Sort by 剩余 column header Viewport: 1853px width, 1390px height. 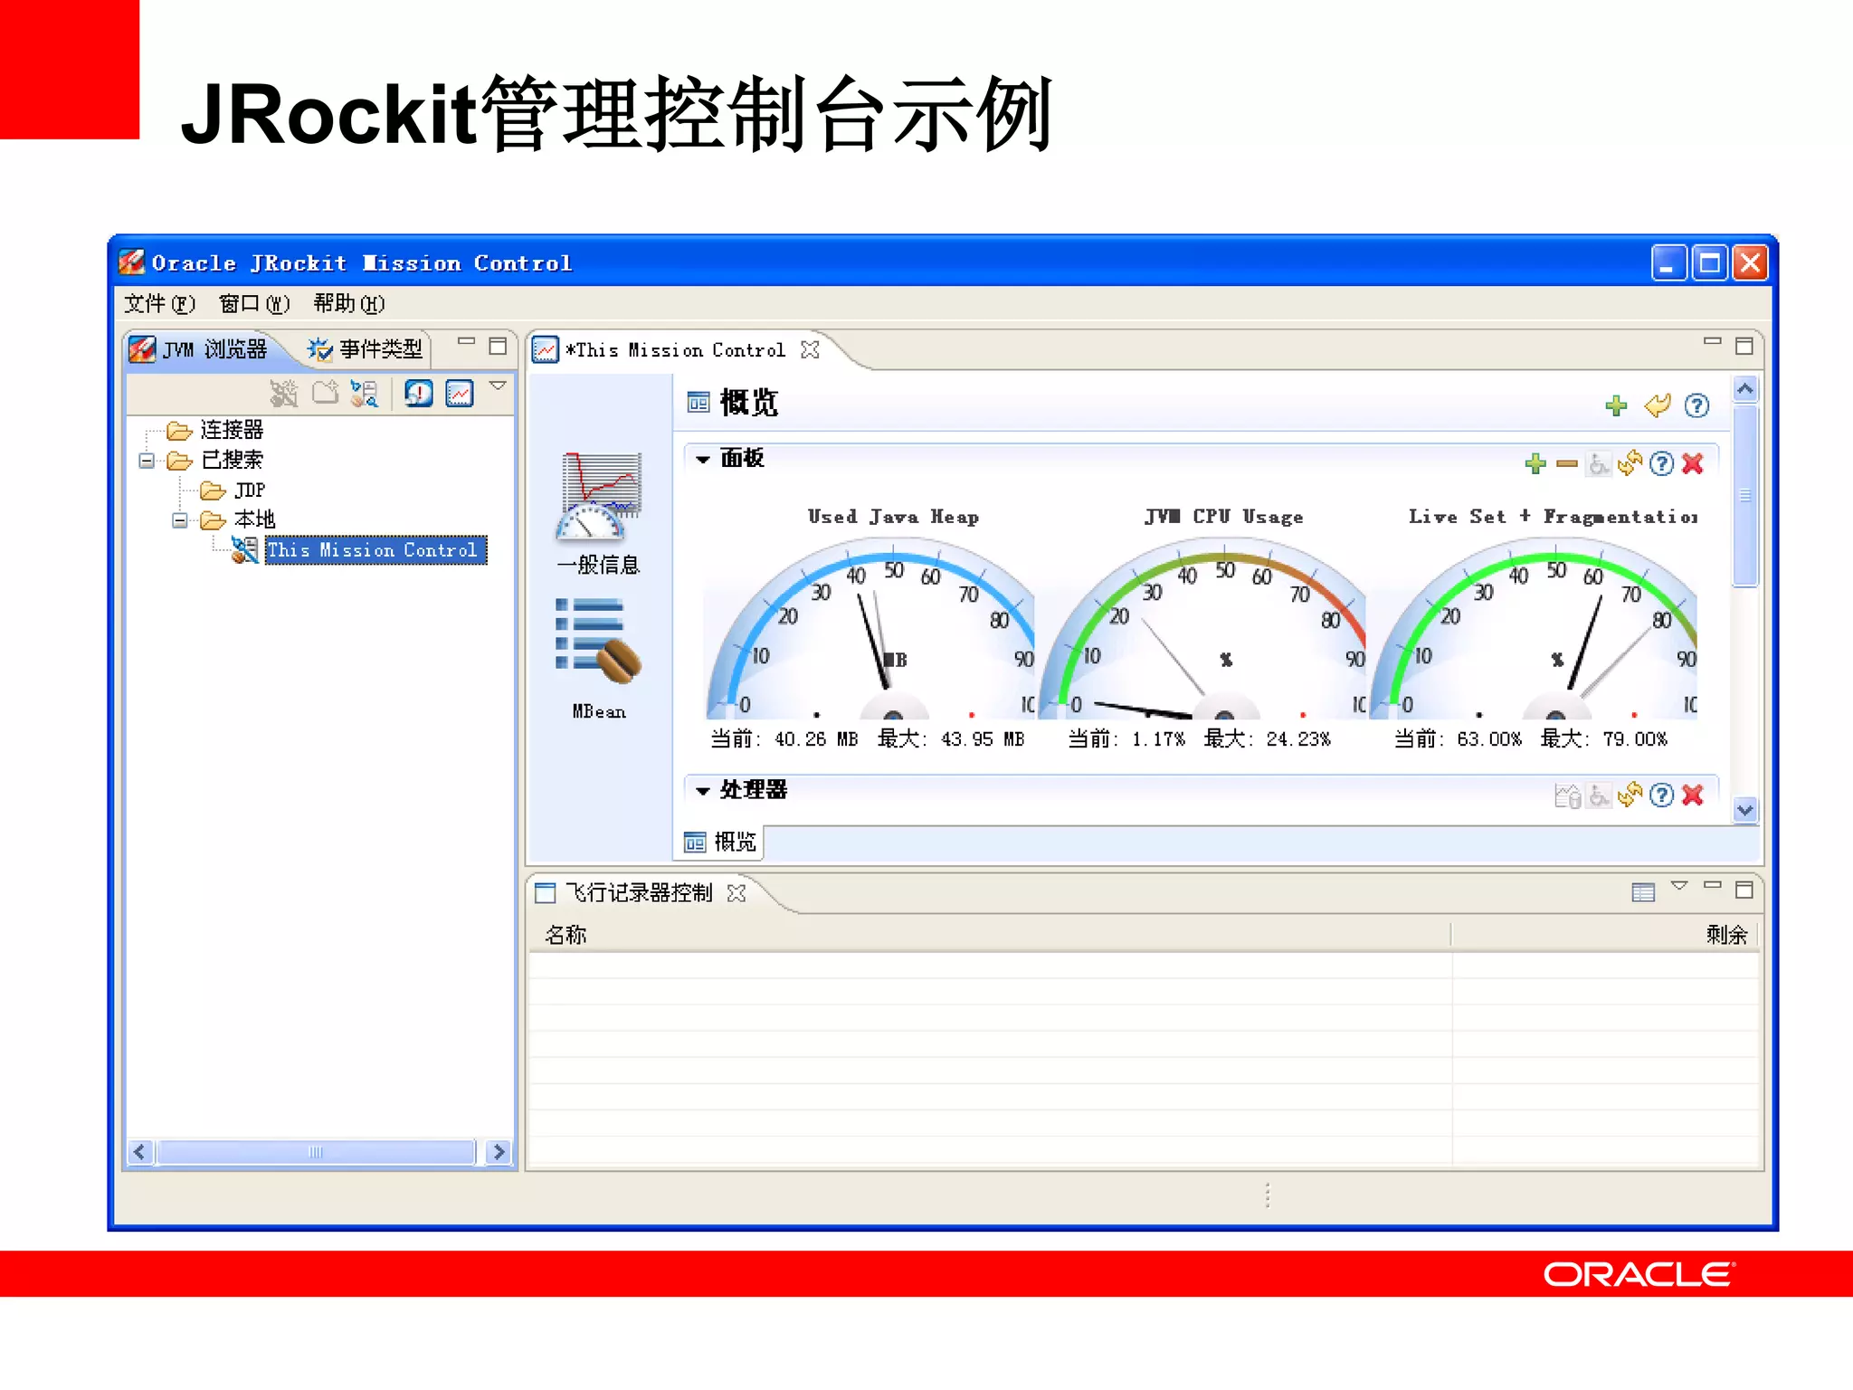(1604, 935)
